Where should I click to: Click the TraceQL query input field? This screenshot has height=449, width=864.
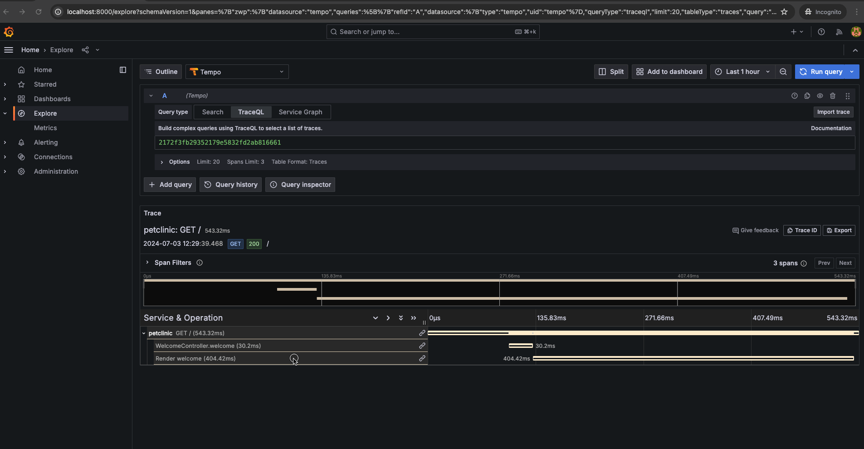504,142
